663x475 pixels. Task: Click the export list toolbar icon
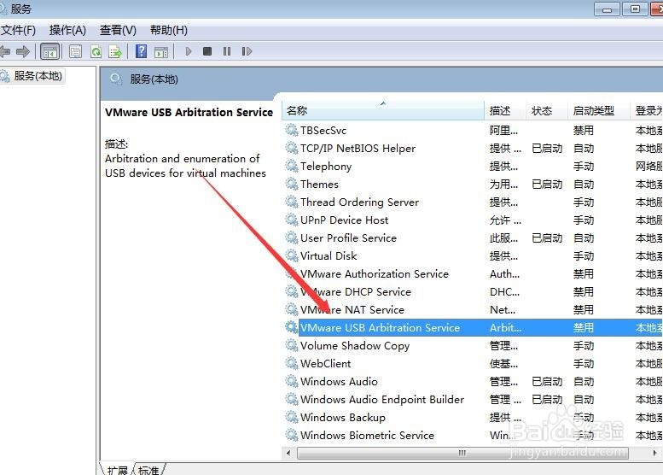point(115,51)
